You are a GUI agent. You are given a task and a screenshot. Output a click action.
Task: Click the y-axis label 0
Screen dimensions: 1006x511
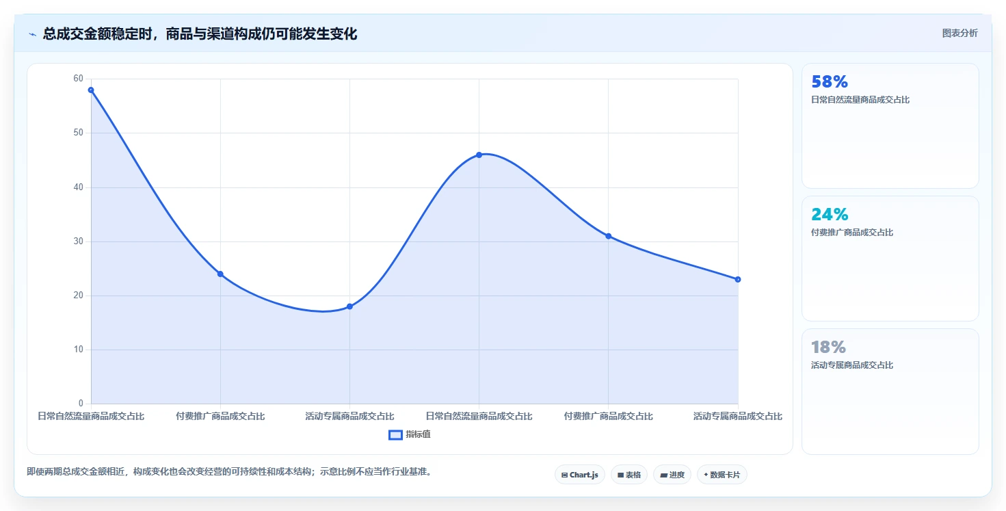[x=81, y=404]
